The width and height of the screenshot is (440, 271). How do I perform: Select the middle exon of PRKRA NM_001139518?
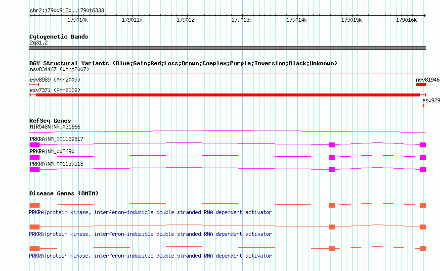pyautogui.click(x=332, y=170)
